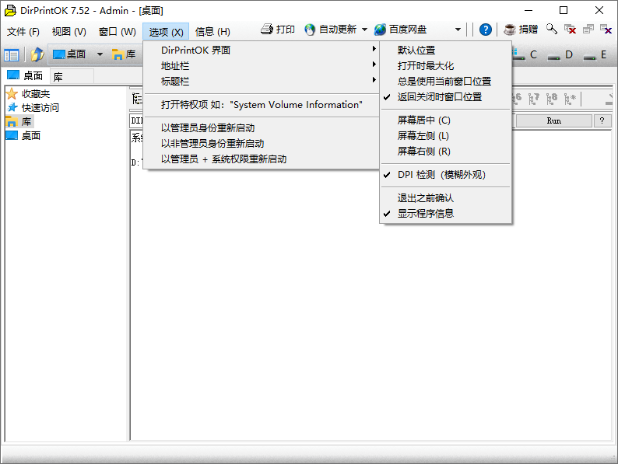Switch to the 库 tab
Screen dimensions: 618x464
click(72, 76)
